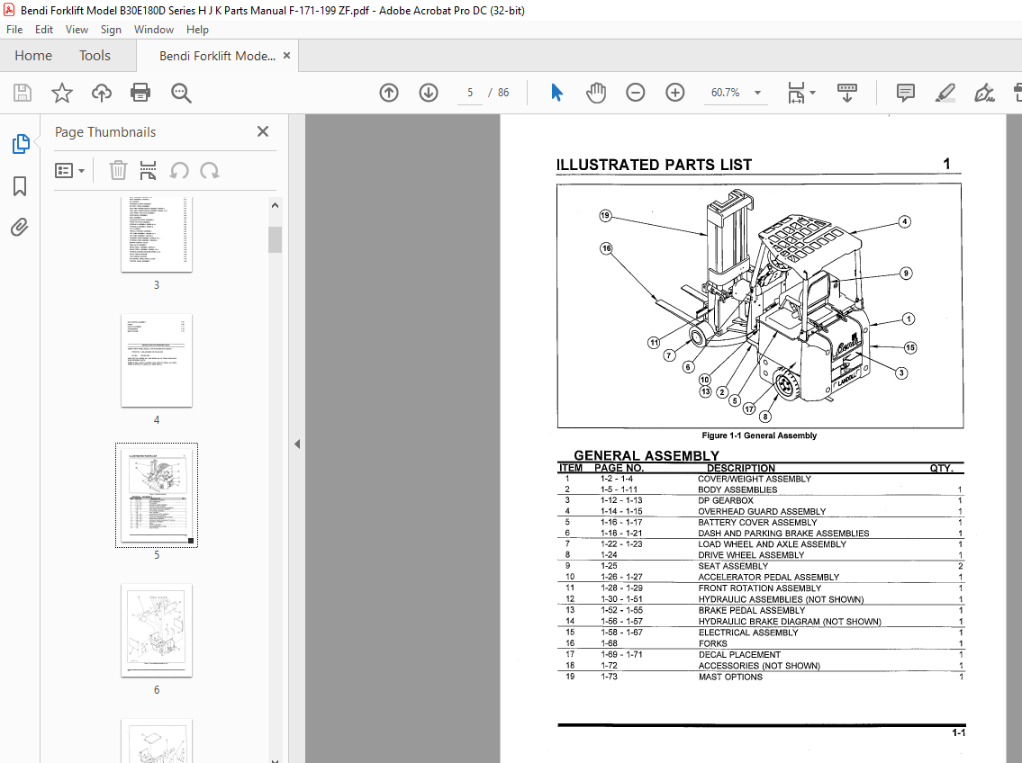
Task: Select the page 5 thumbnail
Action: click(x=157, y=495)
